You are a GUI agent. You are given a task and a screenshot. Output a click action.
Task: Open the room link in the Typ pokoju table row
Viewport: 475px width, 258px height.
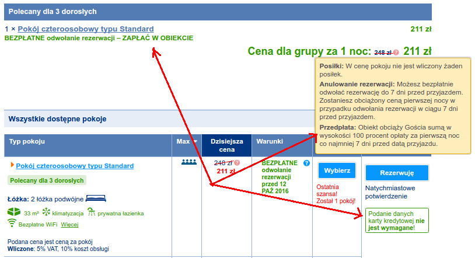[x=75, y=166]
